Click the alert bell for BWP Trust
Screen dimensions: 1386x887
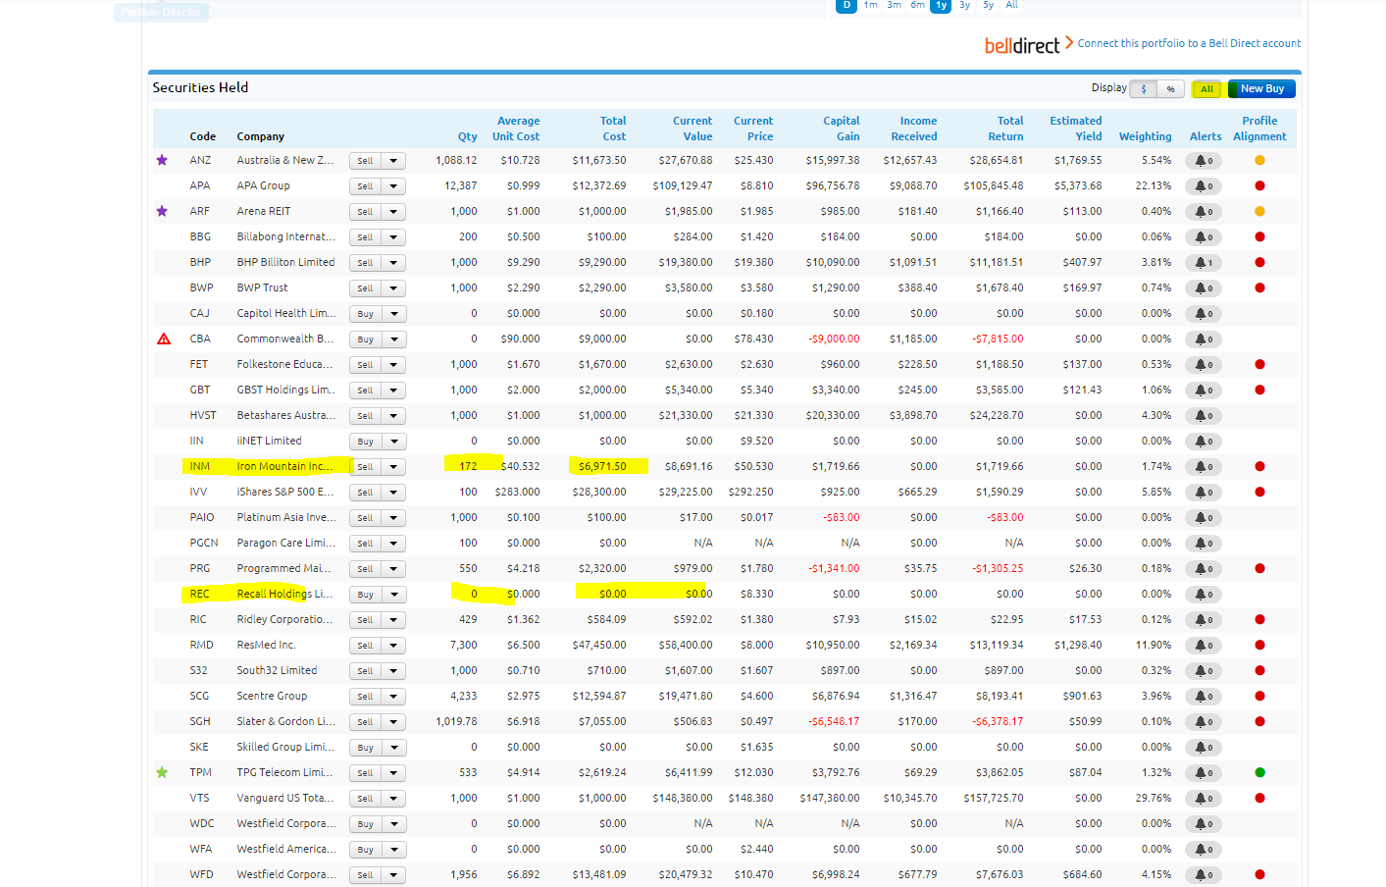1204,288
